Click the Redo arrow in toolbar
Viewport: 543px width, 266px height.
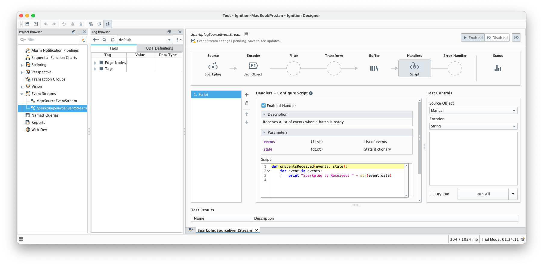[54, 24]
